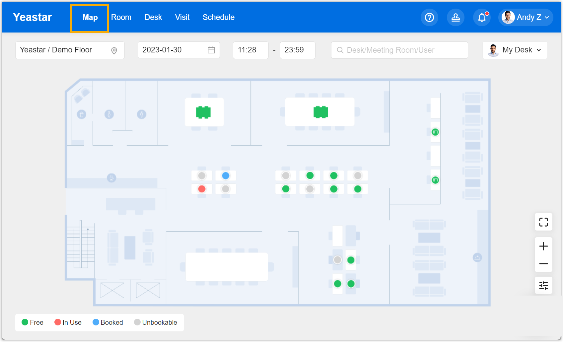Zoom out using the minus icon
This screenshot has width=563, height=342.
(x=543, y=264)
